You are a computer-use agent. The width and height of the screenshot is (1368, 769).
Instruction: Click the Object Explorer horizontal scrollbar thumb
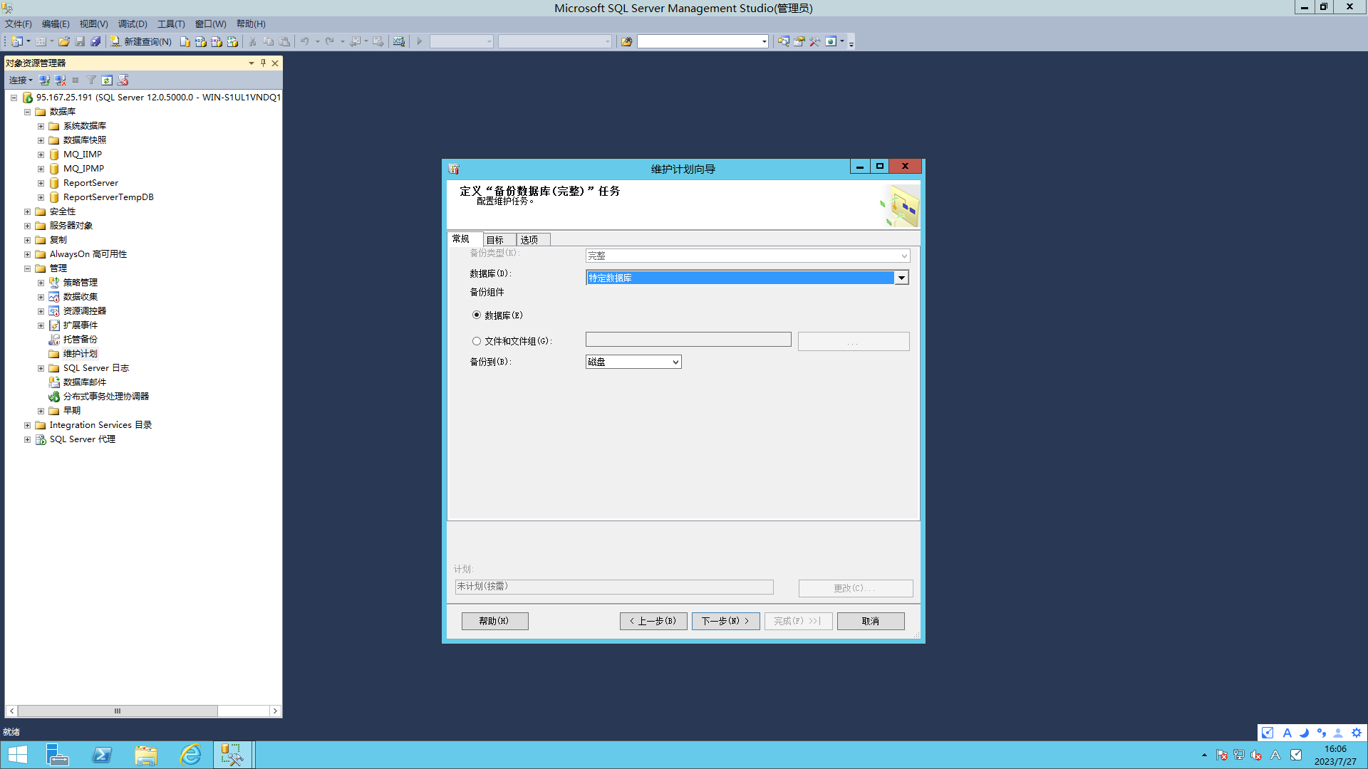[118, 711]
